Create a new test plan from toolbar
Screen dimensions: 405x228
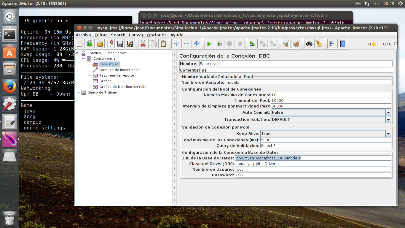tap(80, 44)
